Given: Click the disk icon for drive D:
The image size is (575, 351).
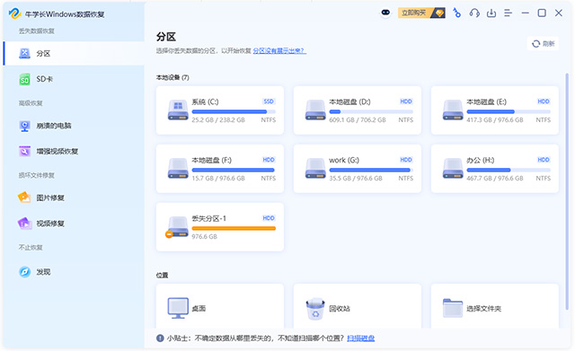Looking at the screenshot, I should [x=315, y=110].
